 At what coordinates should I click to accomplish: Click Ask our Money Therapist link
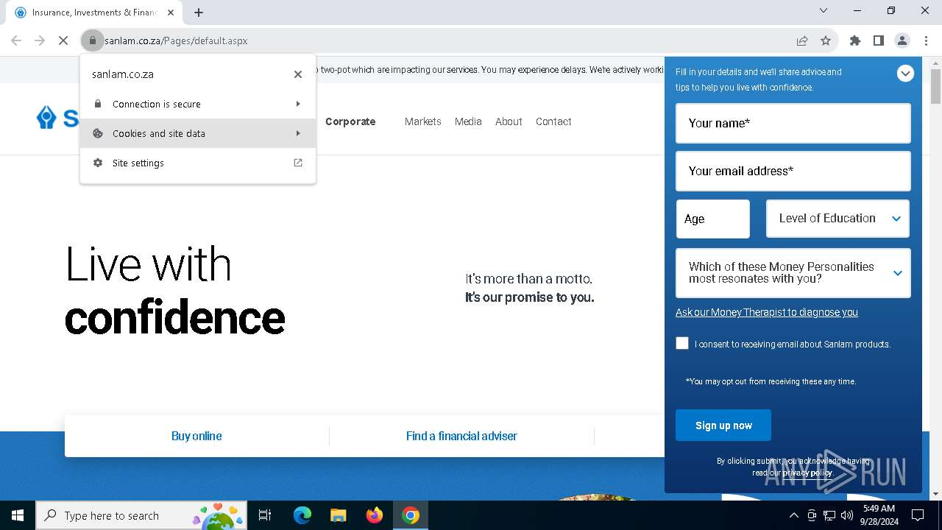pyautogui.click(x=767, y=312)
